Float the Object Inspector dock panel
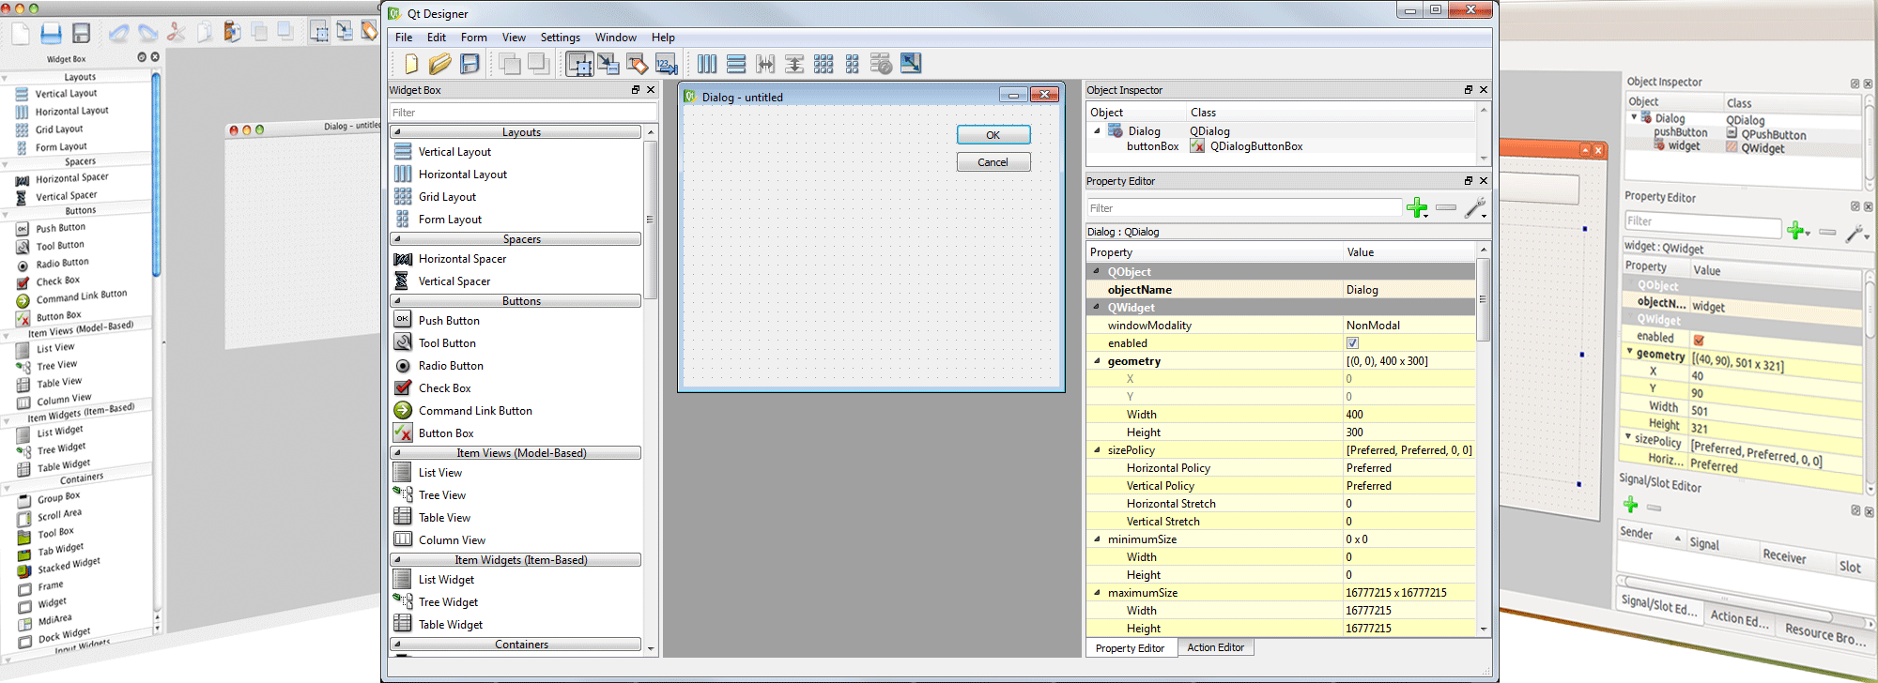 tap(1469, 90)
